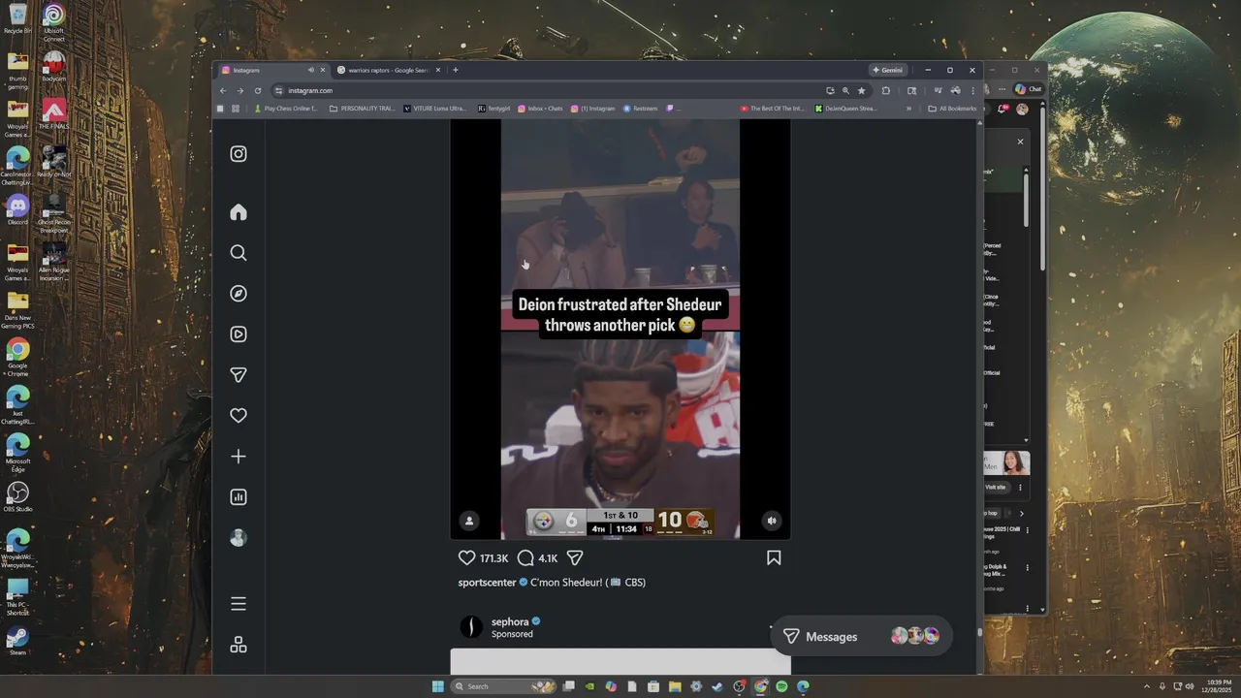Screen dimensions: 1241x698
Task: Mute the Instagram tab audio icon
Action: [x=310, y=70]
